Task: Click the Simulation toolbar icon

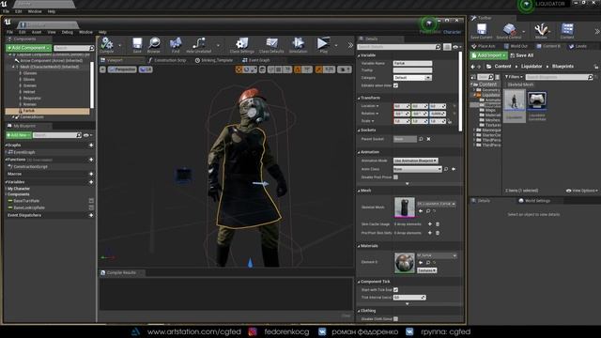Action: pyautogui.click(x=298, y=45)
